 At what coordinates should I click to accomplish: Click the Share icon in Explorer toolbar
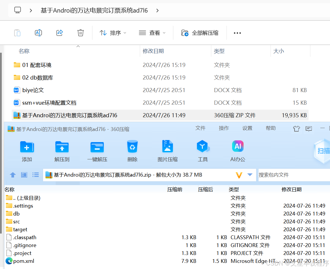pos(59,33)
